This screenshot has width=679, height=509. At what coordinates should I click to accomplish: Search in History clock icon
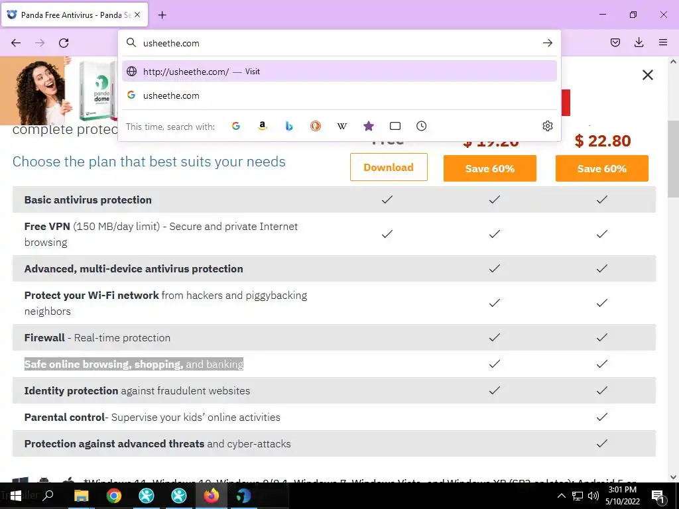tap(421, 126)
